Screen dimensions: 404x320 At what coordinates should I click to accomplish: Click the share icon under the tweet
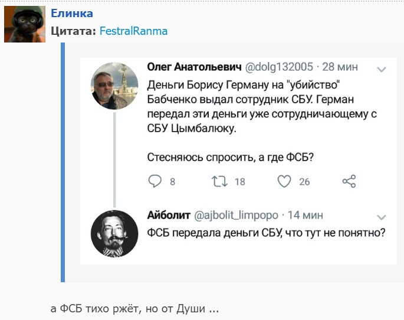tap(349, 181)
